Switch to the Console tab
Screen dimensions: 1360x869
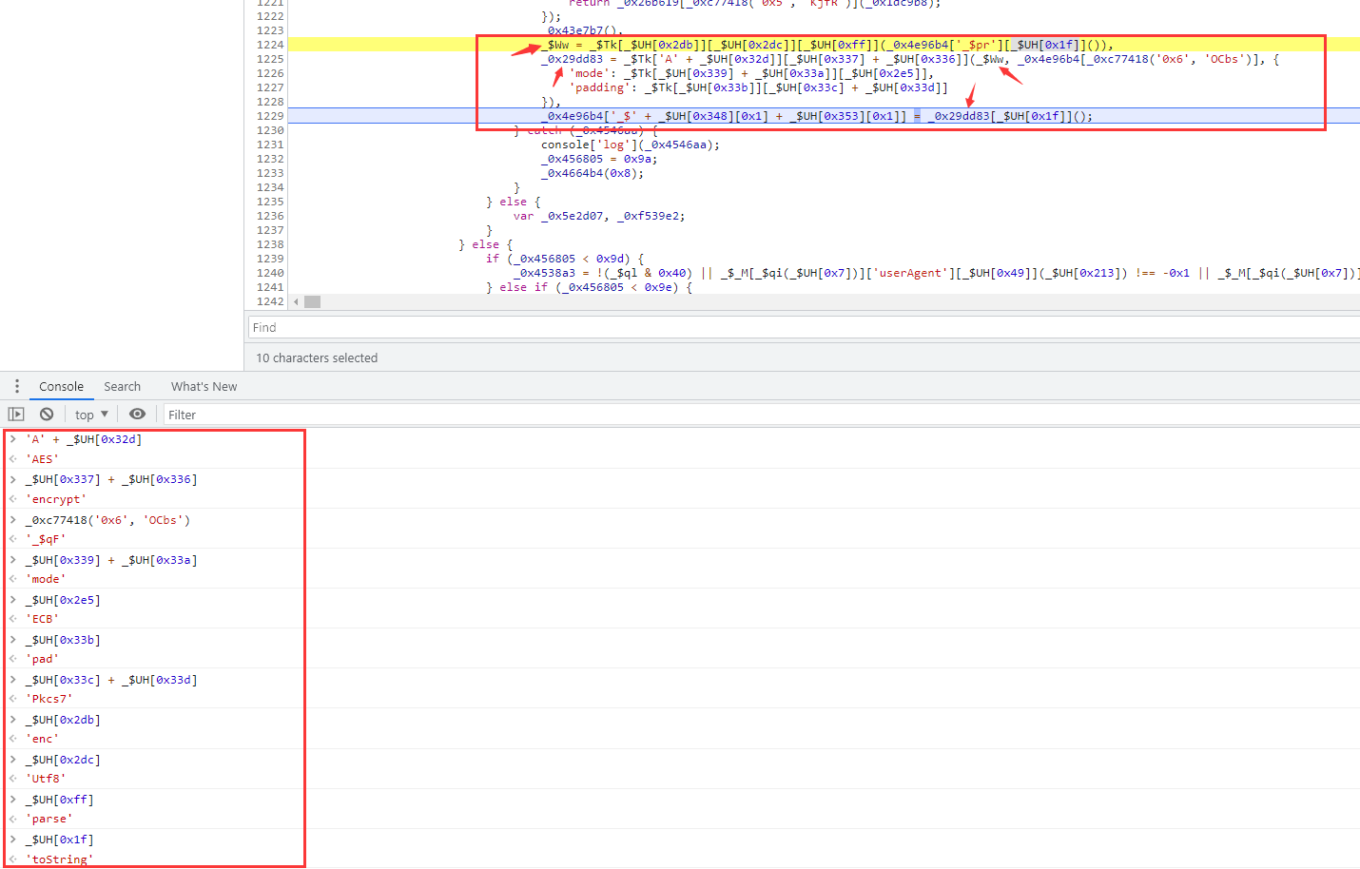point(61,387)
